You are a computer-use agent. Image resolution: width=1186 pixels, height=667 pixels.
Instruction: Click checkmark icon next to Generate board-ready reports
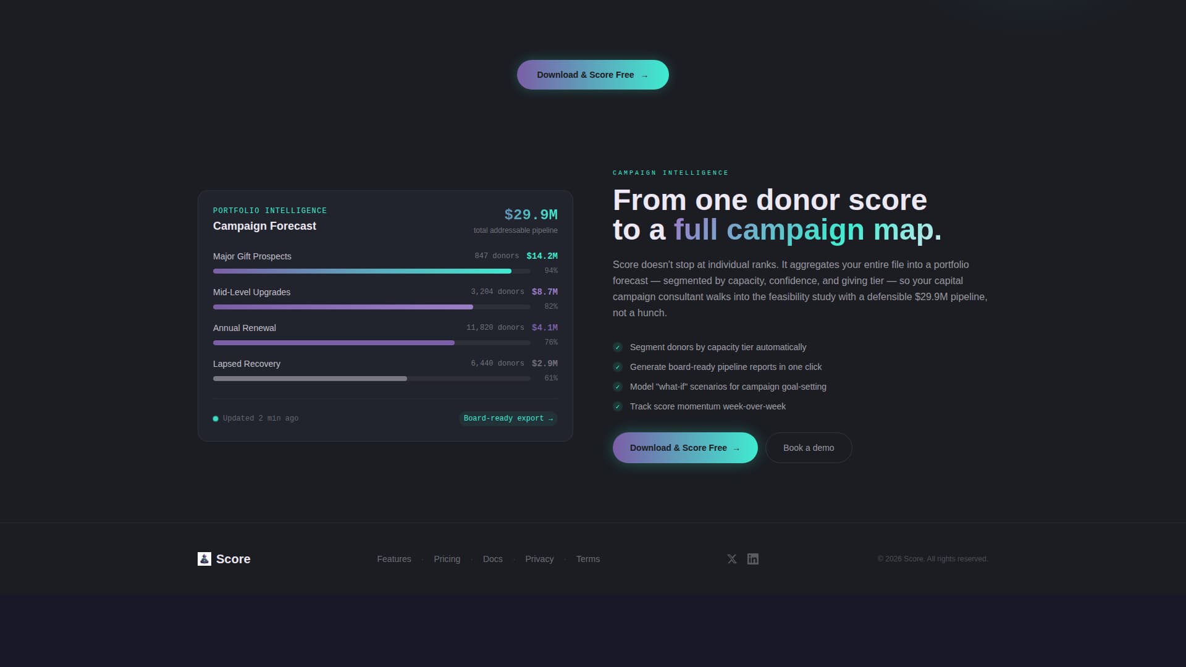[618, 367]
